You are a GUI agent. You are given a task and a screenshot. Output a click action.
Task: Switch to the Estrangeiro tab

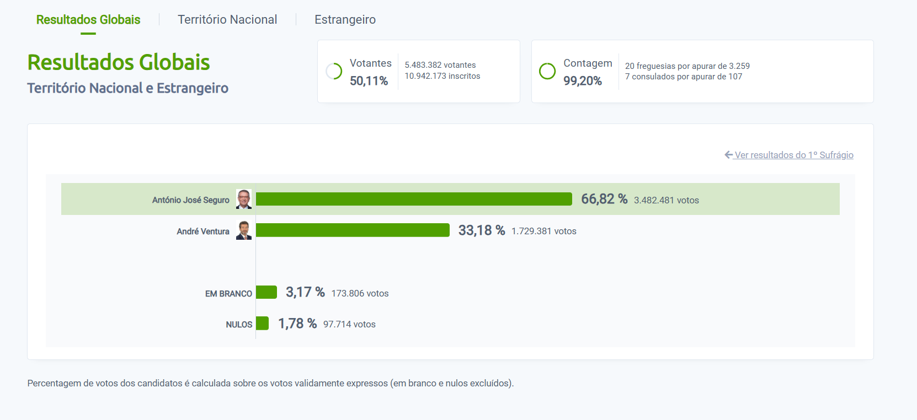pyautogui.click(x=345, y=20)
